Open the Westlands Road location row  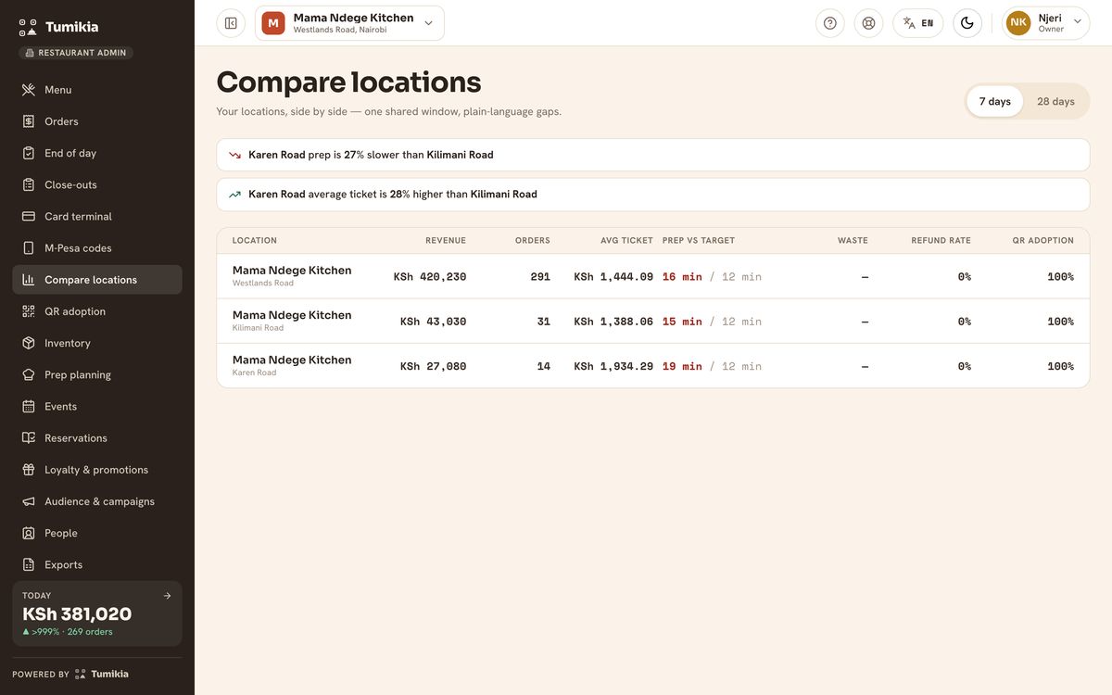[653, 276]
